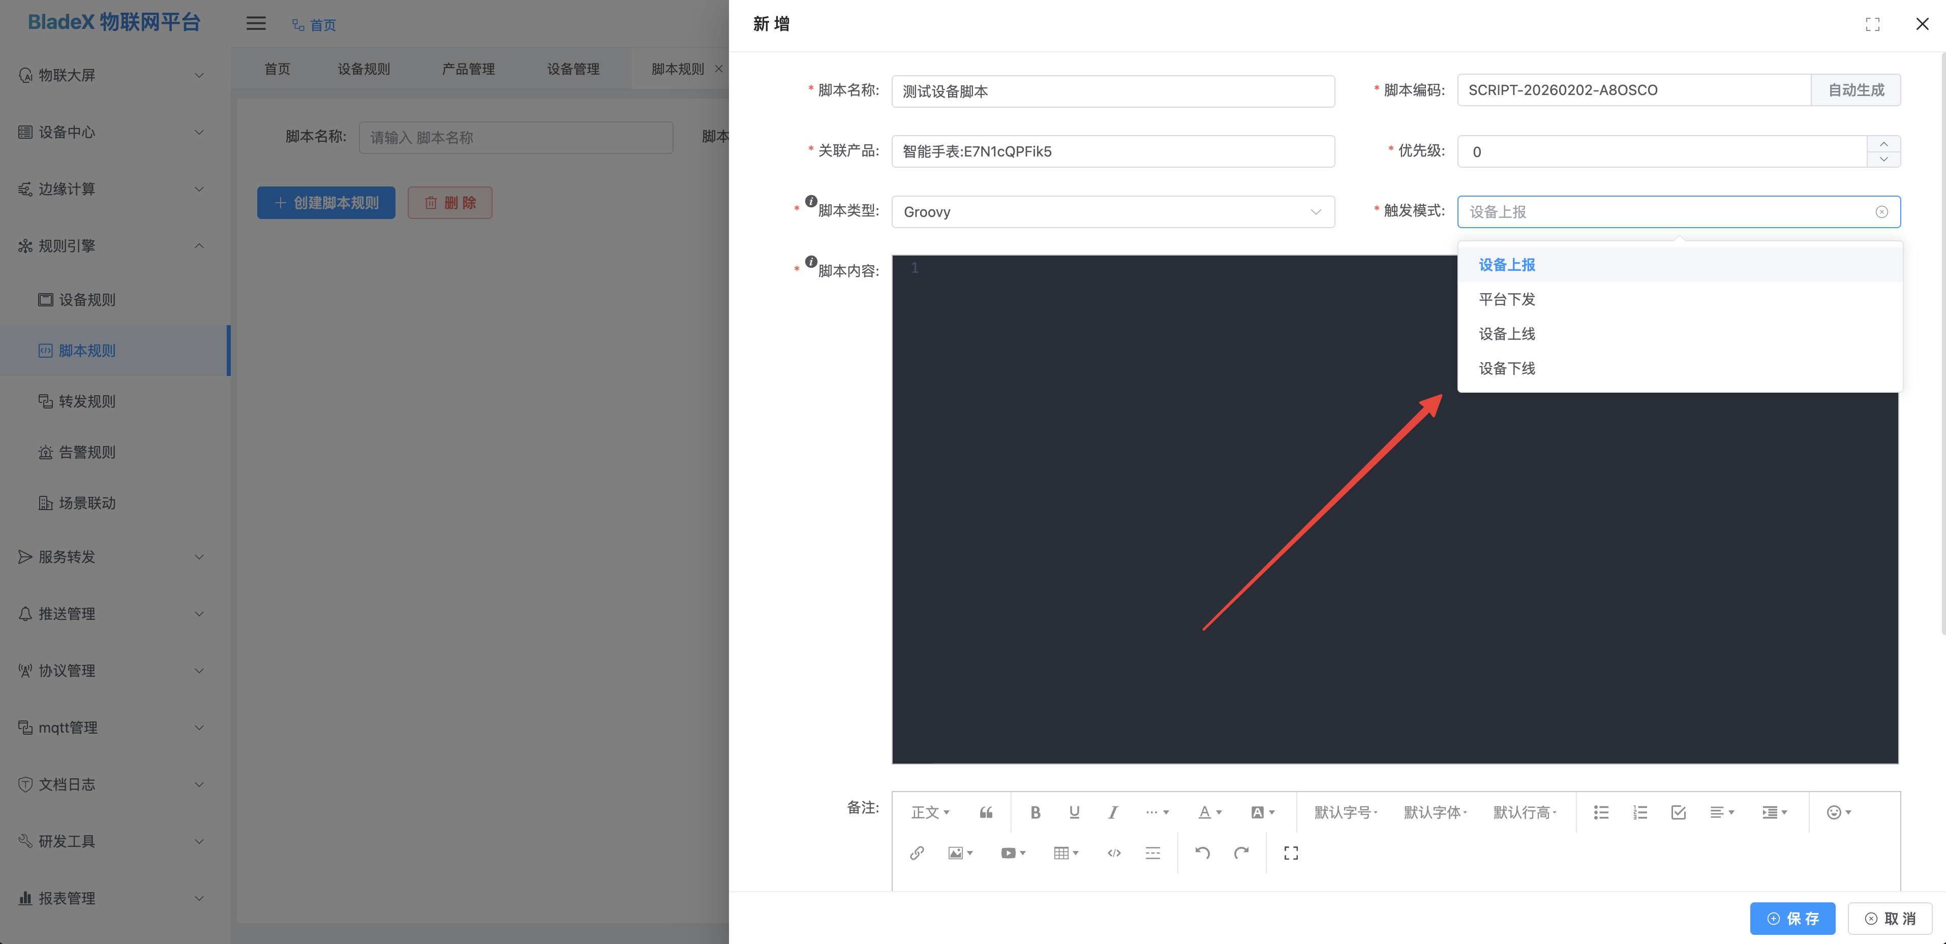Click the todo checkbox list icon

click(1679, 812)
